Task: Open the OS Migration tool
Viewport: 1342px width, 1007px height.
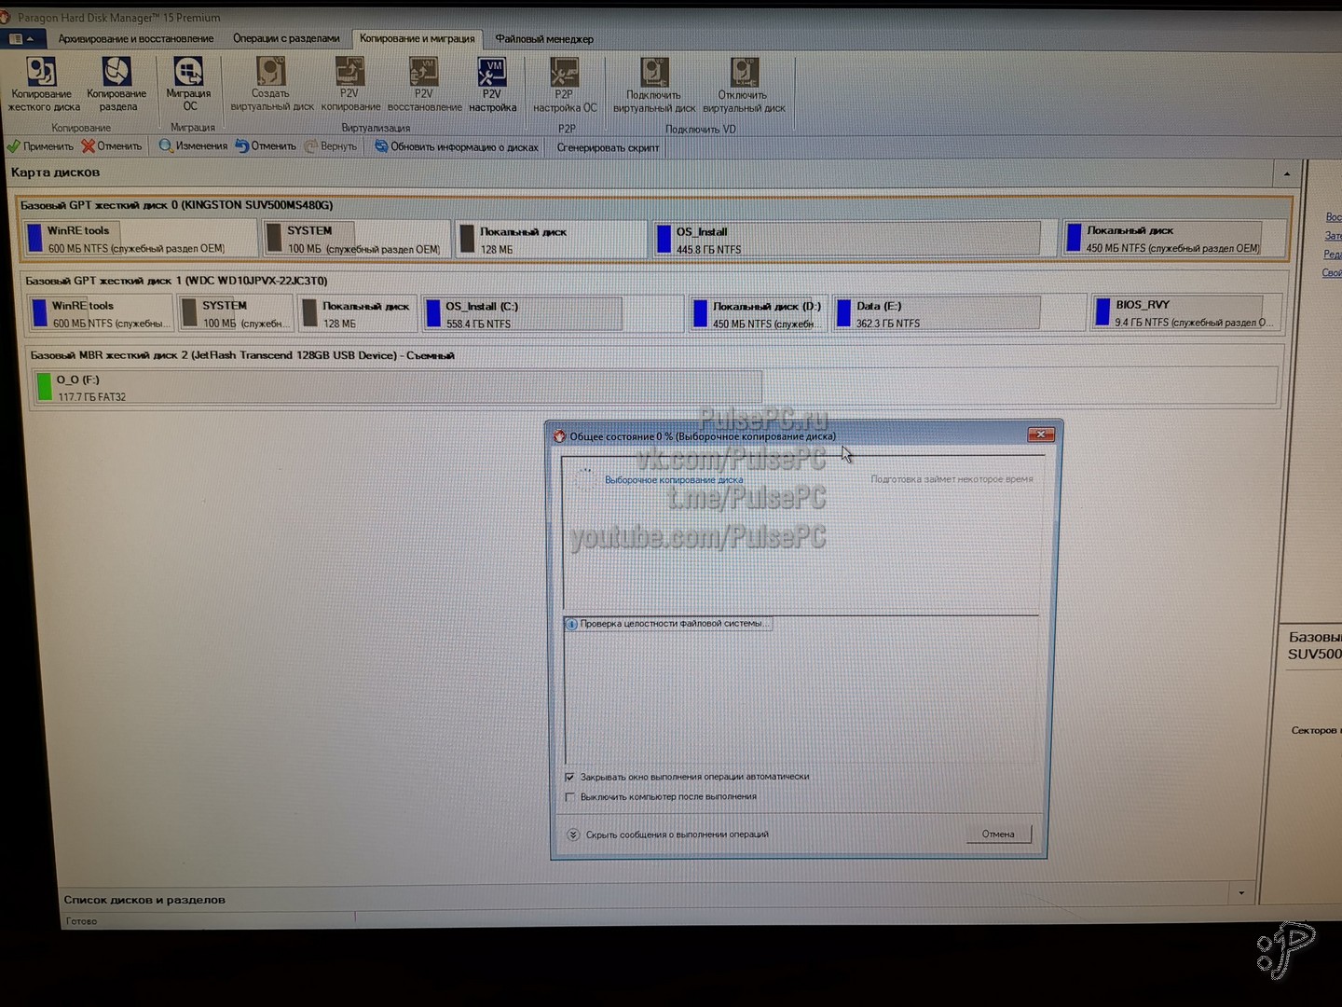Action: (x=188, y=73)
